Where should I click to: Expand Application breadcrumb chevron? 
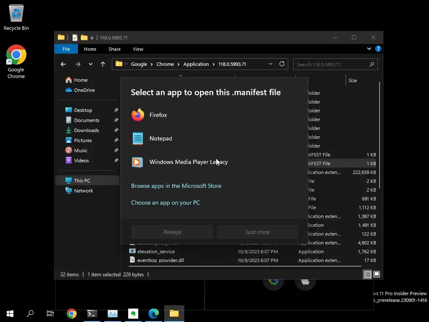pos(213,64)
